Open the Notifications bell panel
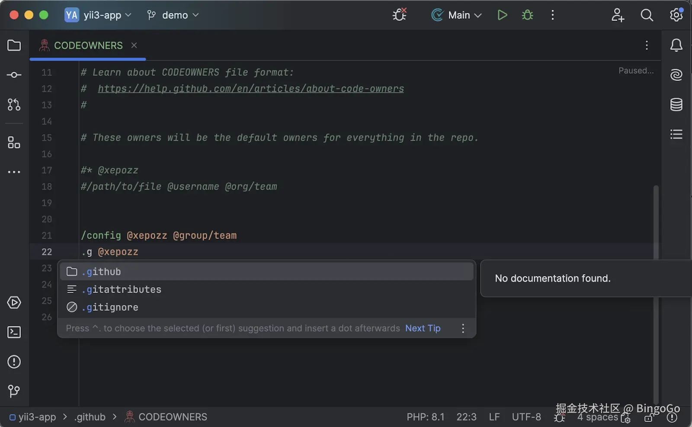The image size is (692, 427). pyautogui.click(x=676, y=45)
